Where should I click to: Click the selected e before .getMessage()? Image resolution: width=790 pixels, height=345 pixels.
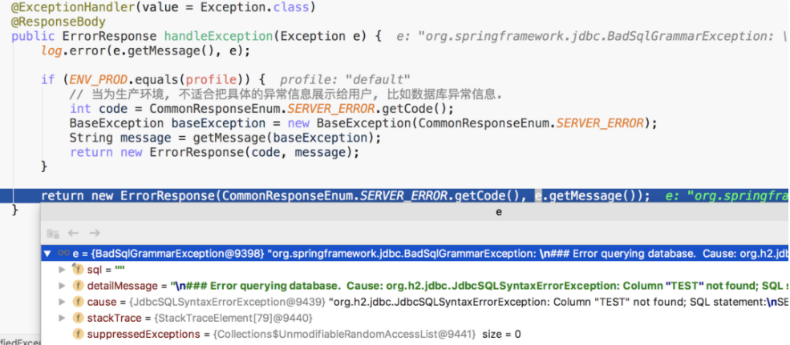(x=538, y=196)
